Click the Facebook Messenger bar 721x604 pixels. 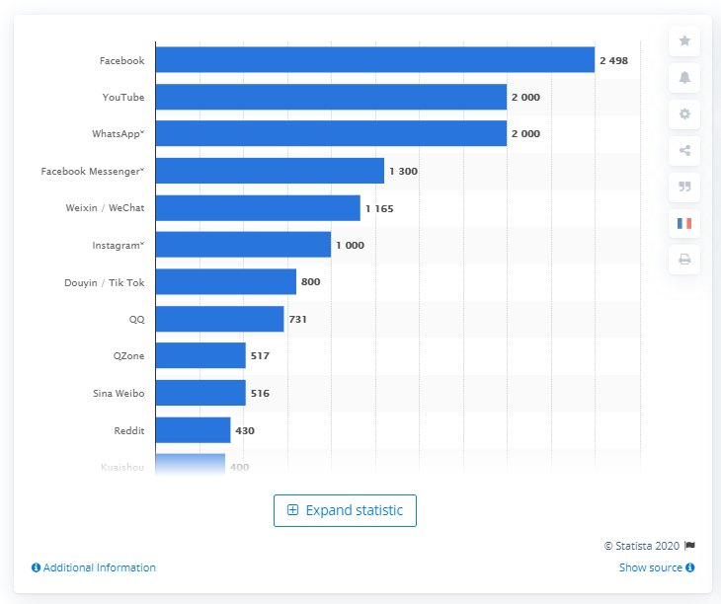[270, 171]
